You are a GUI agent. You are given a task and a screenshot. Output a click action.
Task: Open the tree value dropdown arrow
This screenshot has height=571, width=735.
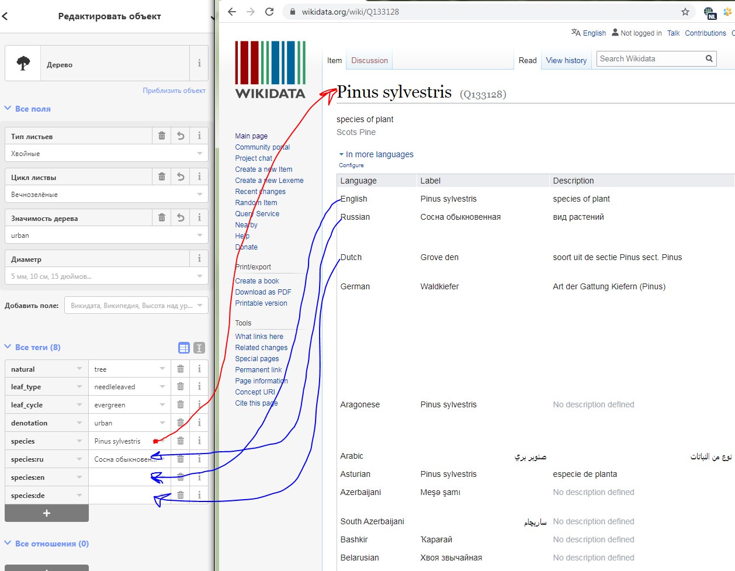coord(162,369)
